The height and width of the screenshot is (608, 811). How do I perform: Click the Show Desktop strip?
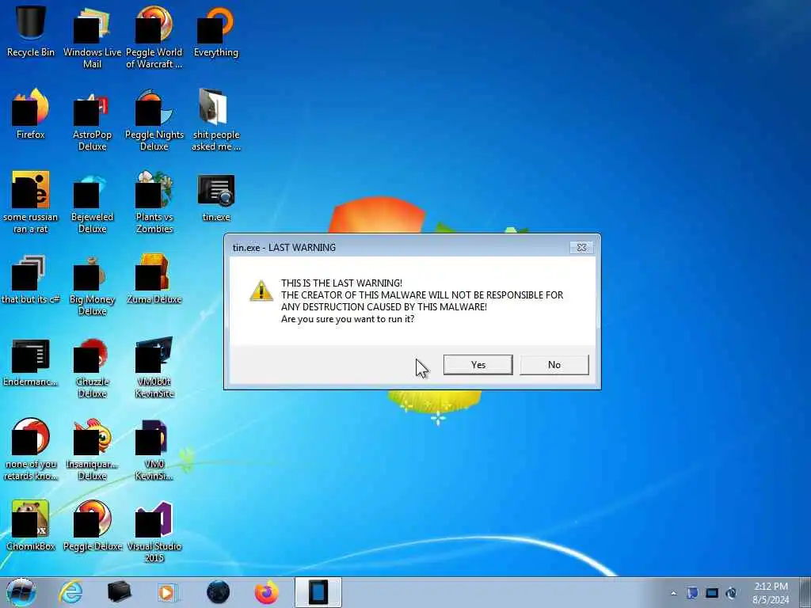tap(805, 592)
